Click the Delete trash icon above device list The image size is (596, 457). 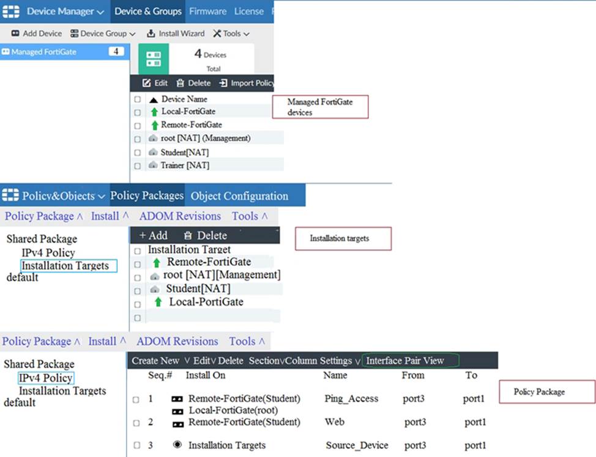[180, 83]
